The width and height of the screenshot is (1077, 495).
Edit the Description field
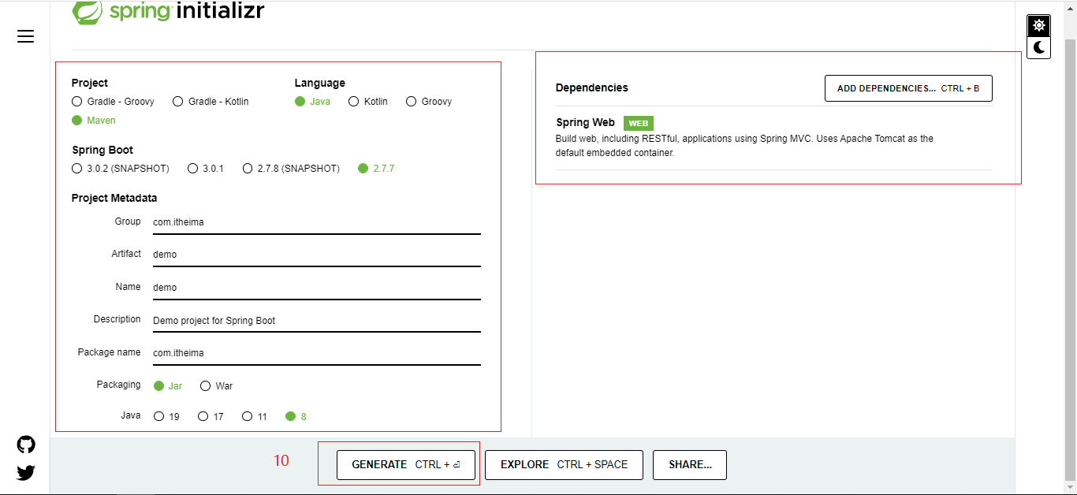[x=316, y=321]
